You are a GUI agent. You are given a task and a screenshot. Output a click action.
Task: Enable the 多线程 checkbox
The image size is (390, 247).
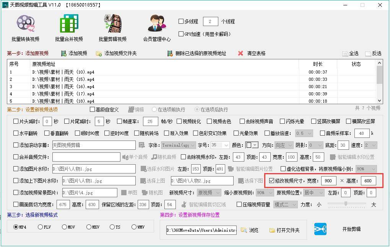point(181,21)
